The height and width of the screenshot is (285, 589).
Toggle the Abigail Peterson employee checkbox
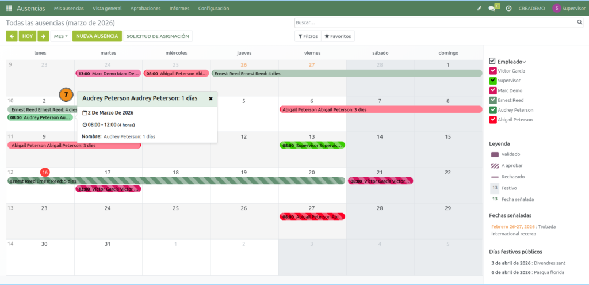pos(493,120)
